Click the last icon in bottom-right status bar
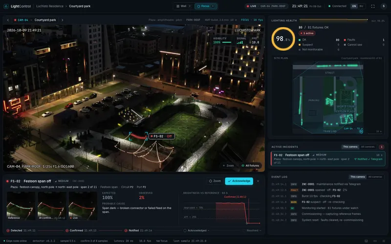The height and width of the screenshot is (244, 391). pos(384,241)
